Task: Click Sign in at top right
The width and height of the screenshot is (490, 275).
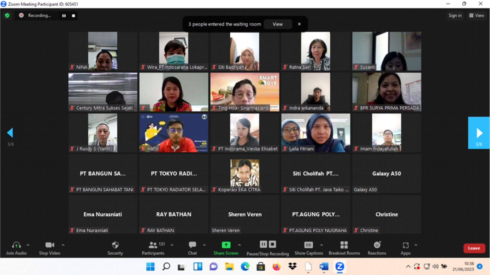Action: 455,15
